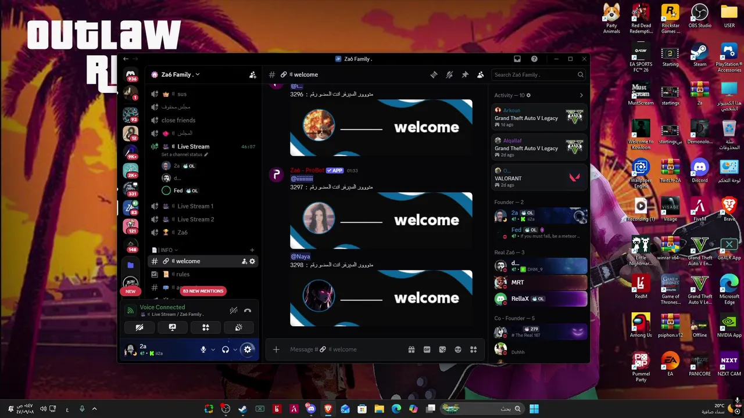Toggle camera on in voice panel
This screenshot has height=418, width=744.
point(139,327)
